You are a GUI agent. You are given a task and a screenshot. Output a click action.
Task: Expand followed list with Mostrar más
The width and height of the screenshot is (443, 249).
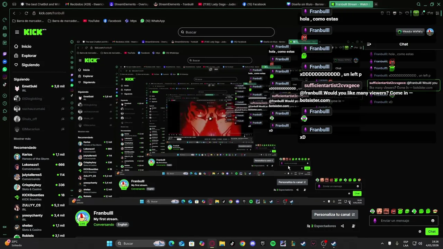pos(22,139)
